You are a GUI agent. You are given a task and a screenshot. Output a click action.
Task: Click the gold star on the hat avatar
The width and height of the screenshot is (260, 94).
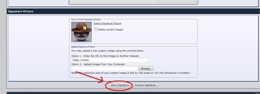click(x=84, y=28)
